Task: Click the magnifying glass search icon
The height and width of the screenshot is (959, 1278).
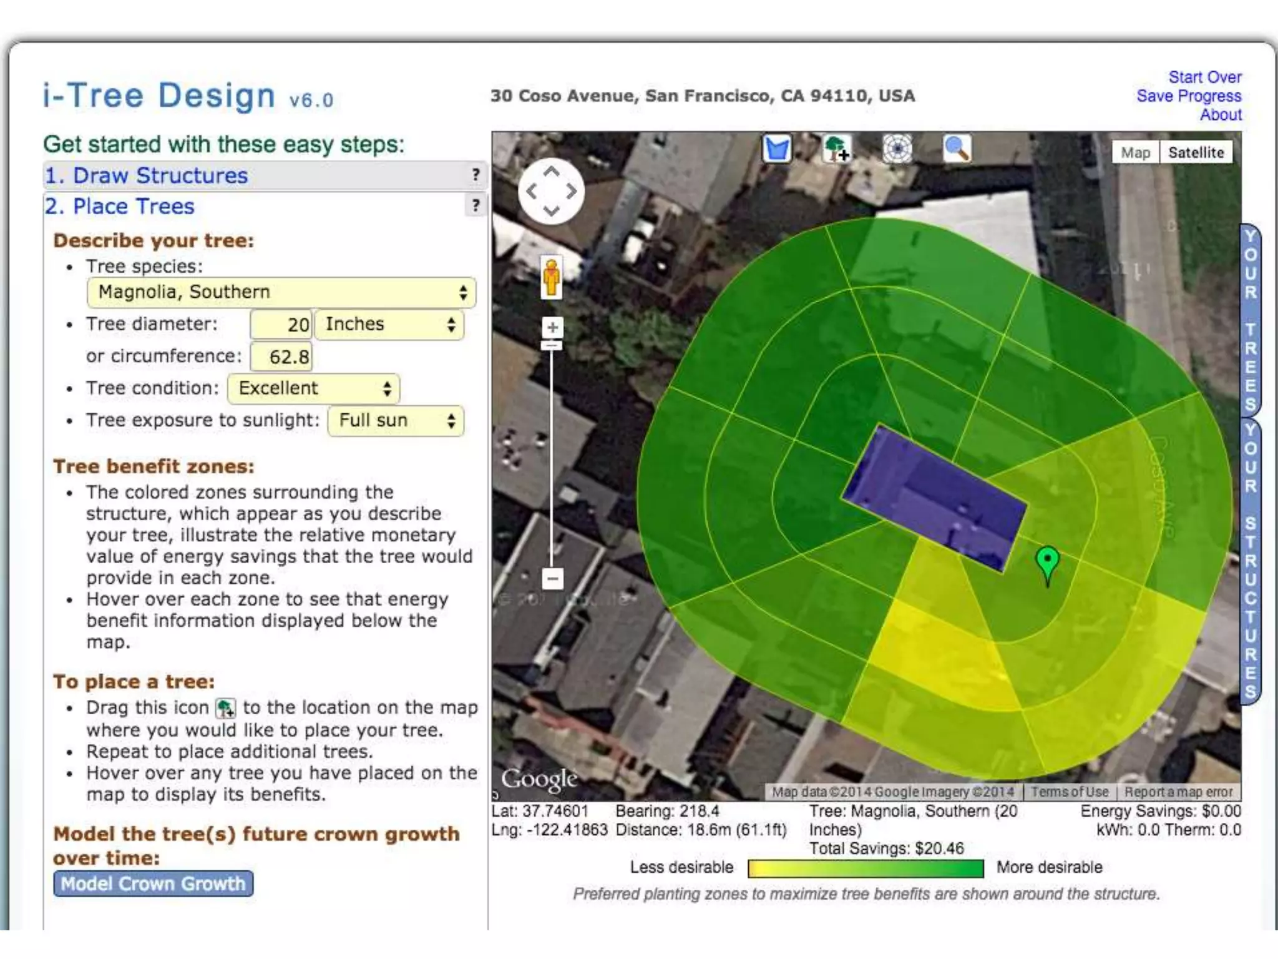Action: (x=957, y=149)
